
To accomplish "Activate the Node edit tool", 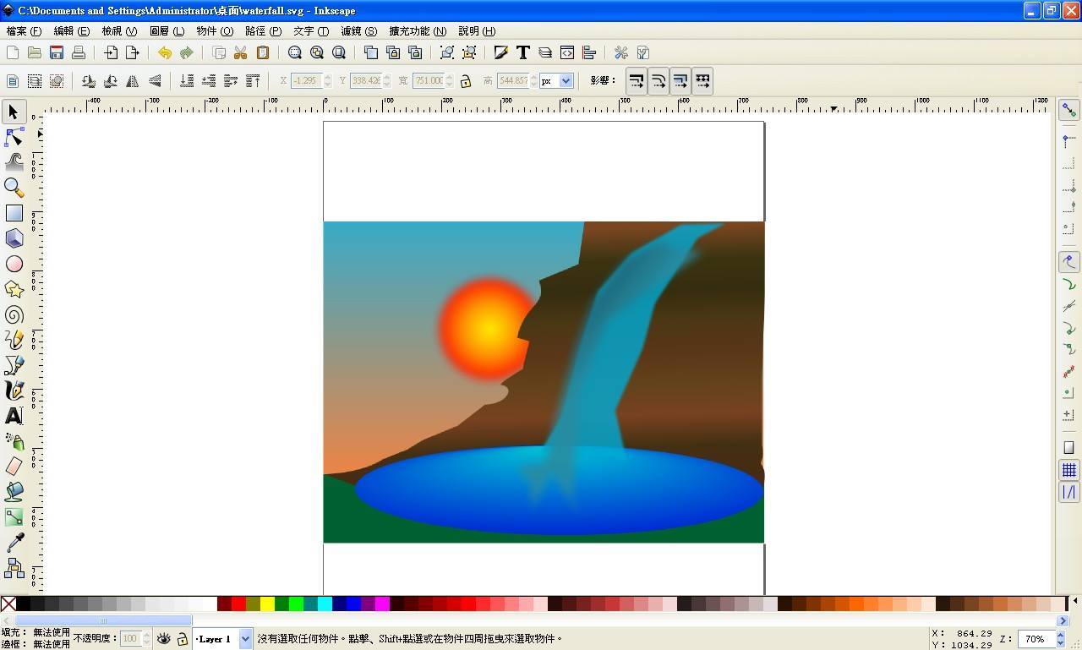I will pos(14,137).
